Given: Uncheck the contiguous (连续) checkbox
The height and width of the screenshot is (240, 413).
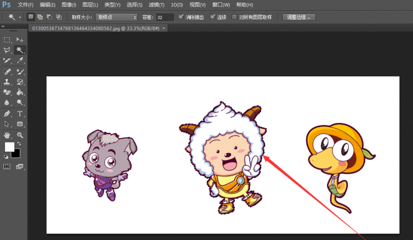Looking at the screenshot, I should [x=213, y=17].
